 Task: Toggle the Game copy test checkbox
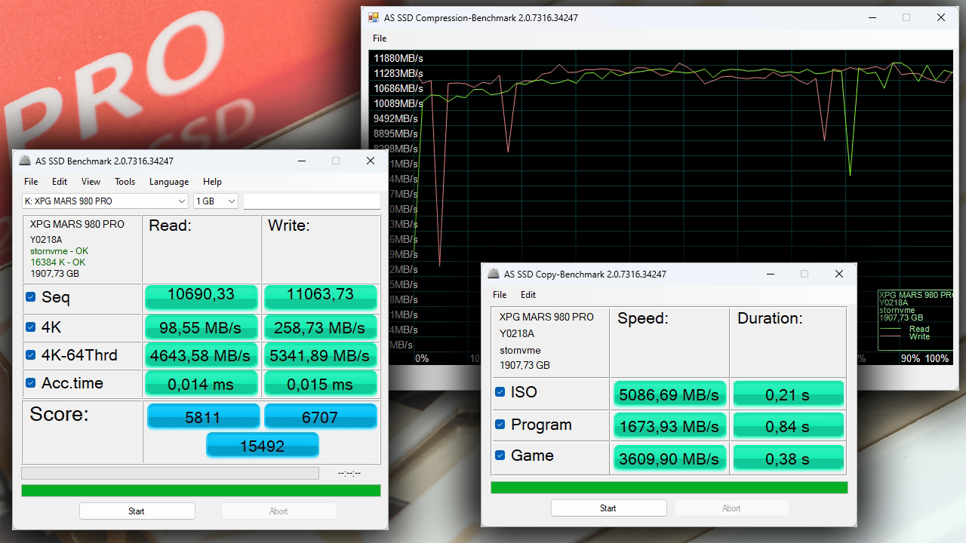(500, 456)
